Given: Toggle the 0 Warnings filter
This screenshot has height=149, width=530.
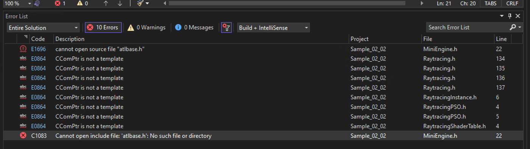Looking at the screenshot, I should 147,28.
